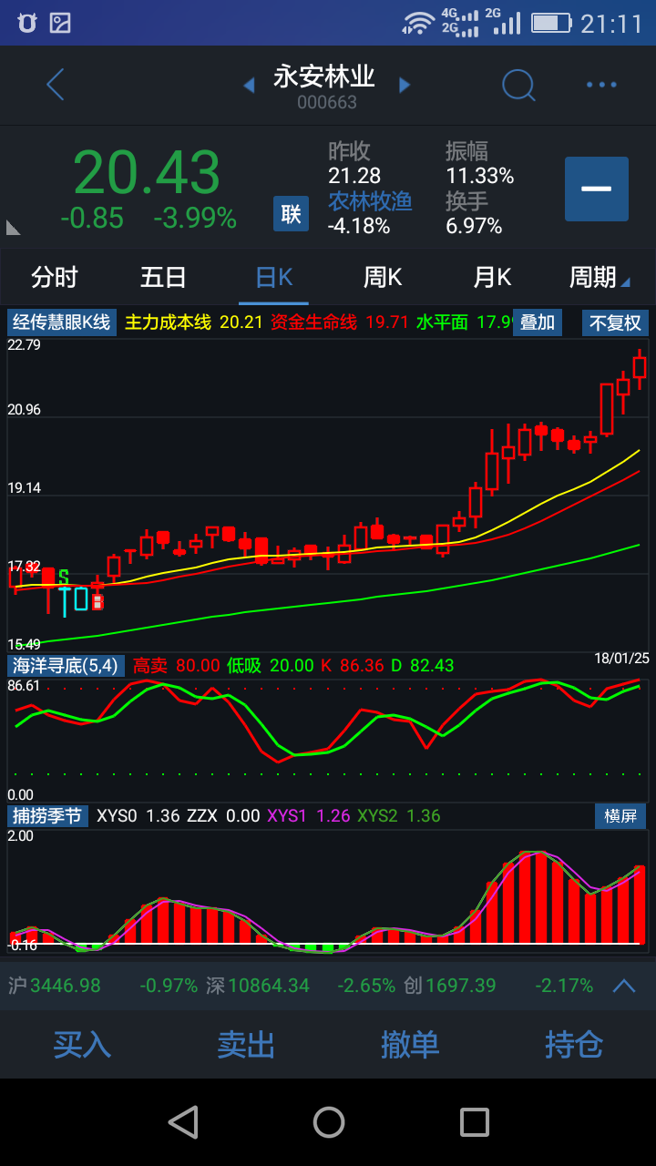Tap the 昨收 21.28 previous close value

tap(354, 175)
